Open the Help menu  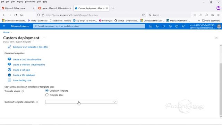tap(45, 2)
